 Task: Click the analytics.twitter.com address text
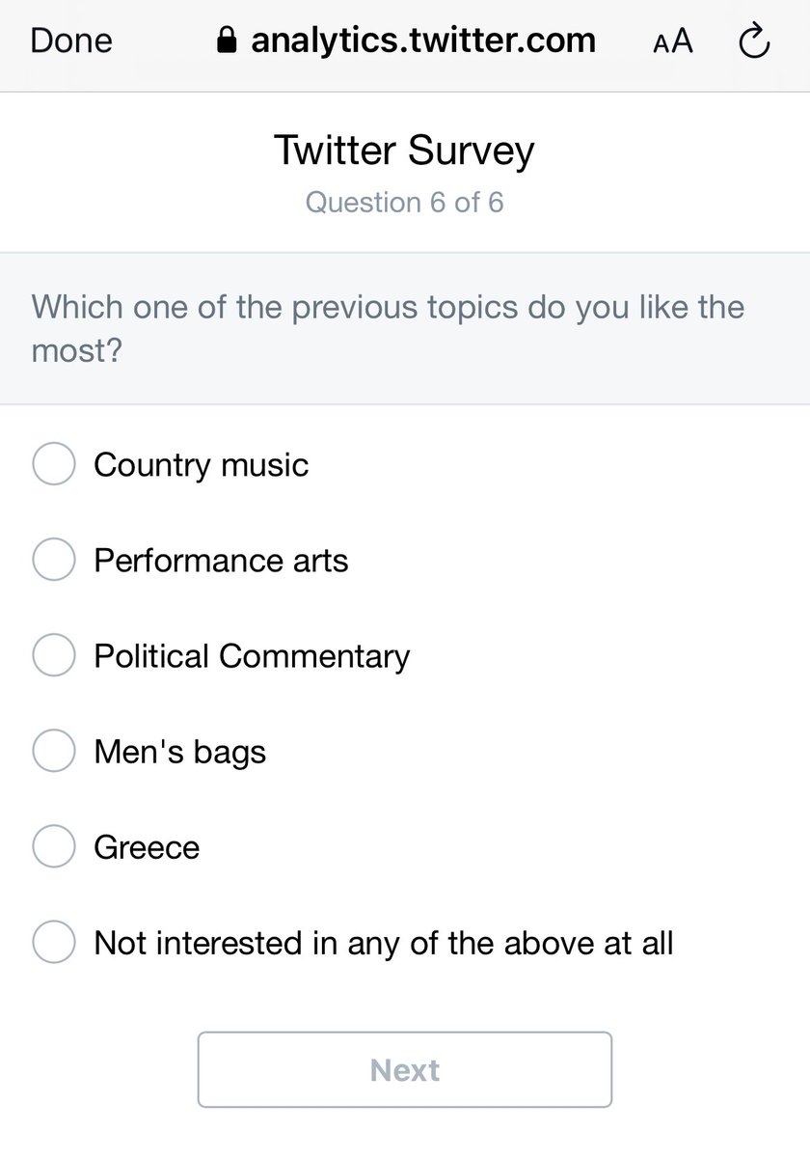tap(422, 41)
